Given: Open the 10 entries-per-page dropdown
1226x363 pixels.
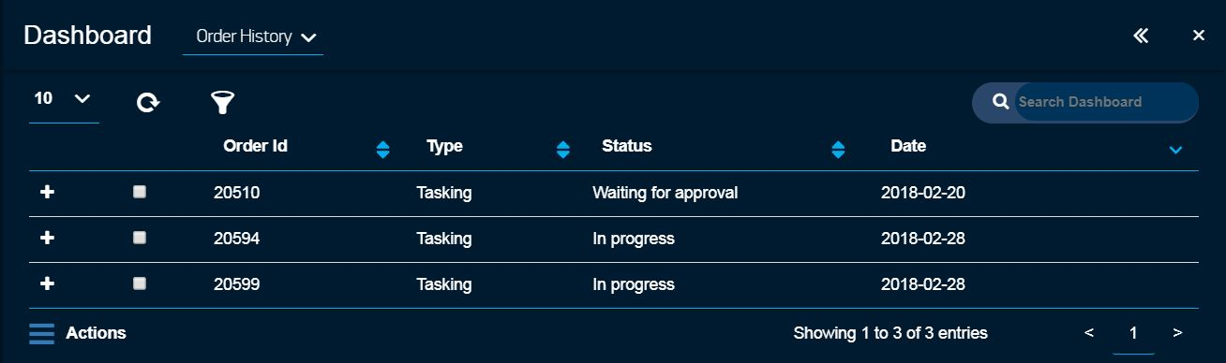Looking at the screenshot, I should [x=64, y=99].
